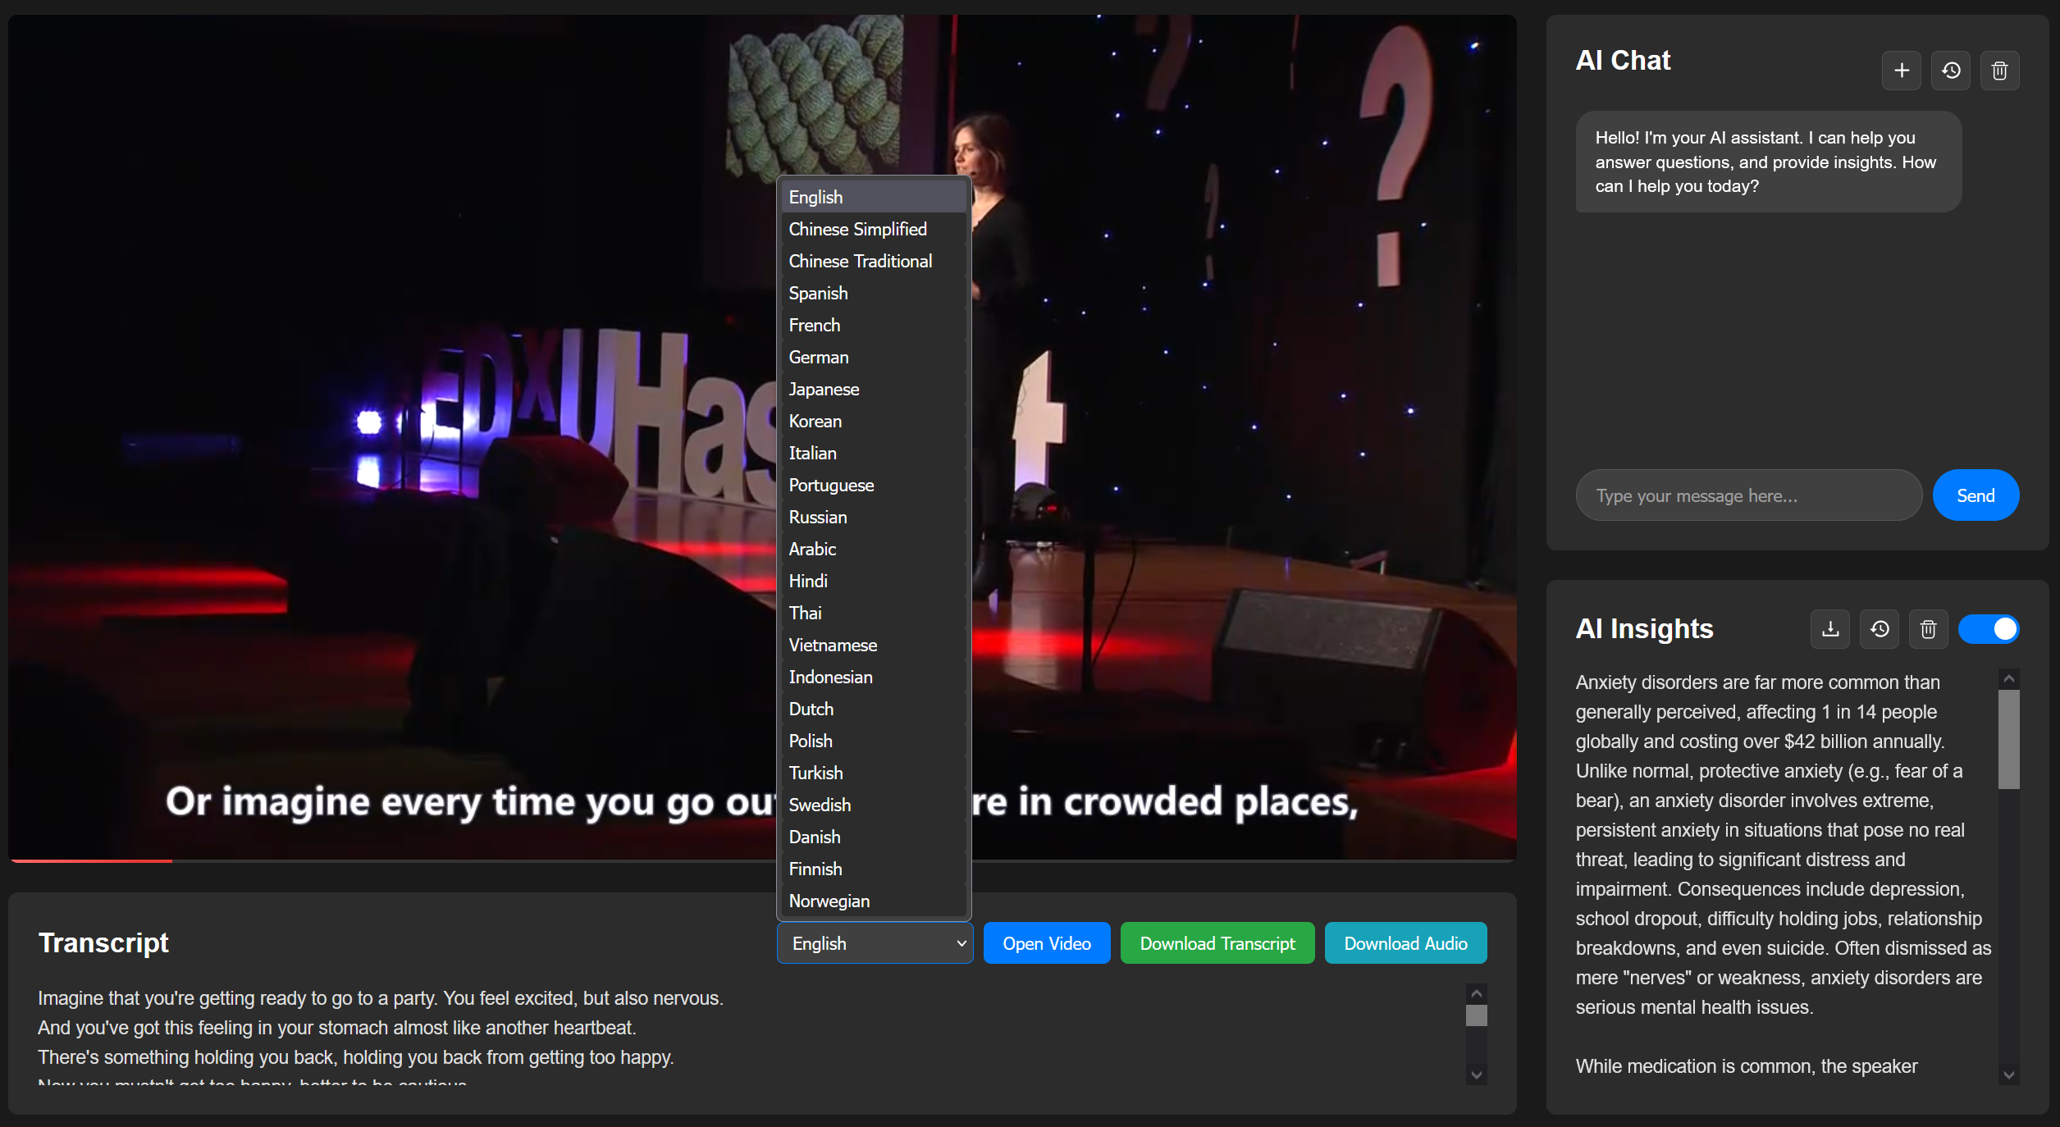Delete AI Chat conversation with trash icon

1999,71
